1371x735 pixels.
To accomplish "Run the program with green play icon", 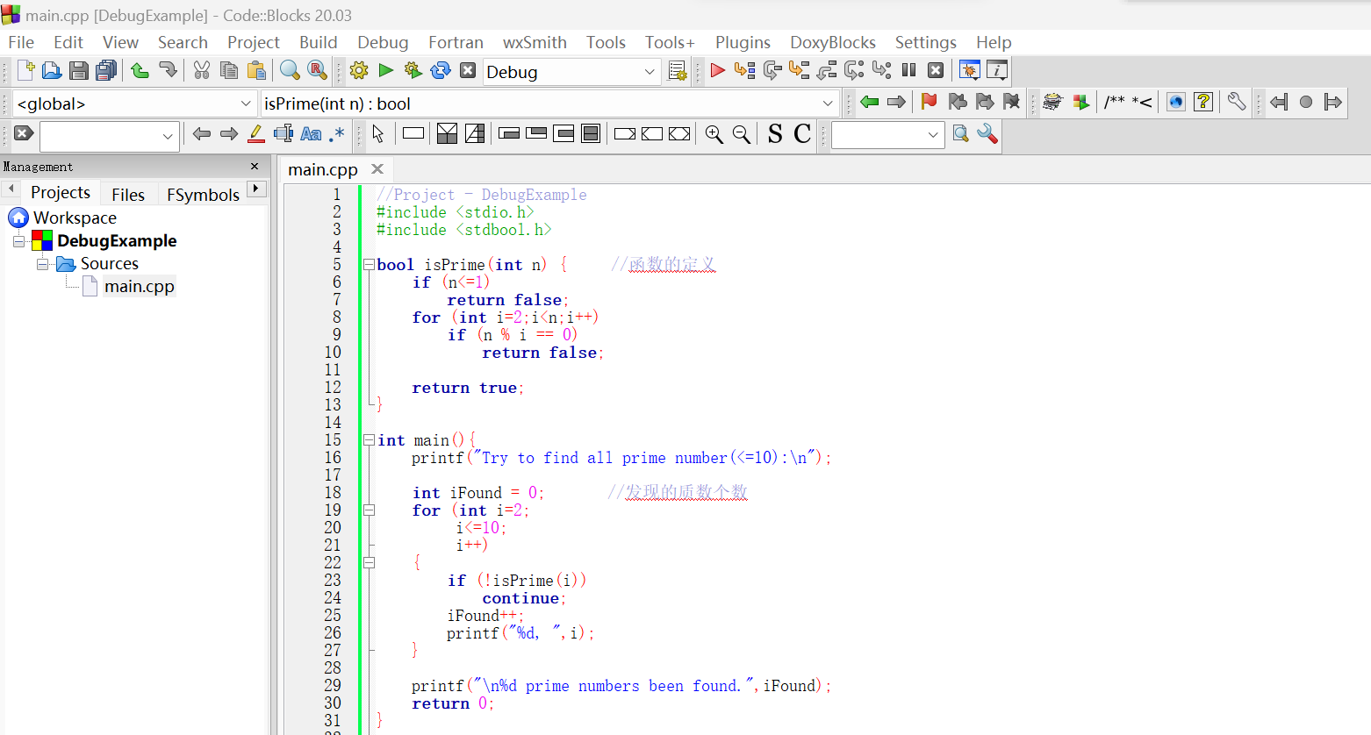I will tap(385, 71).
